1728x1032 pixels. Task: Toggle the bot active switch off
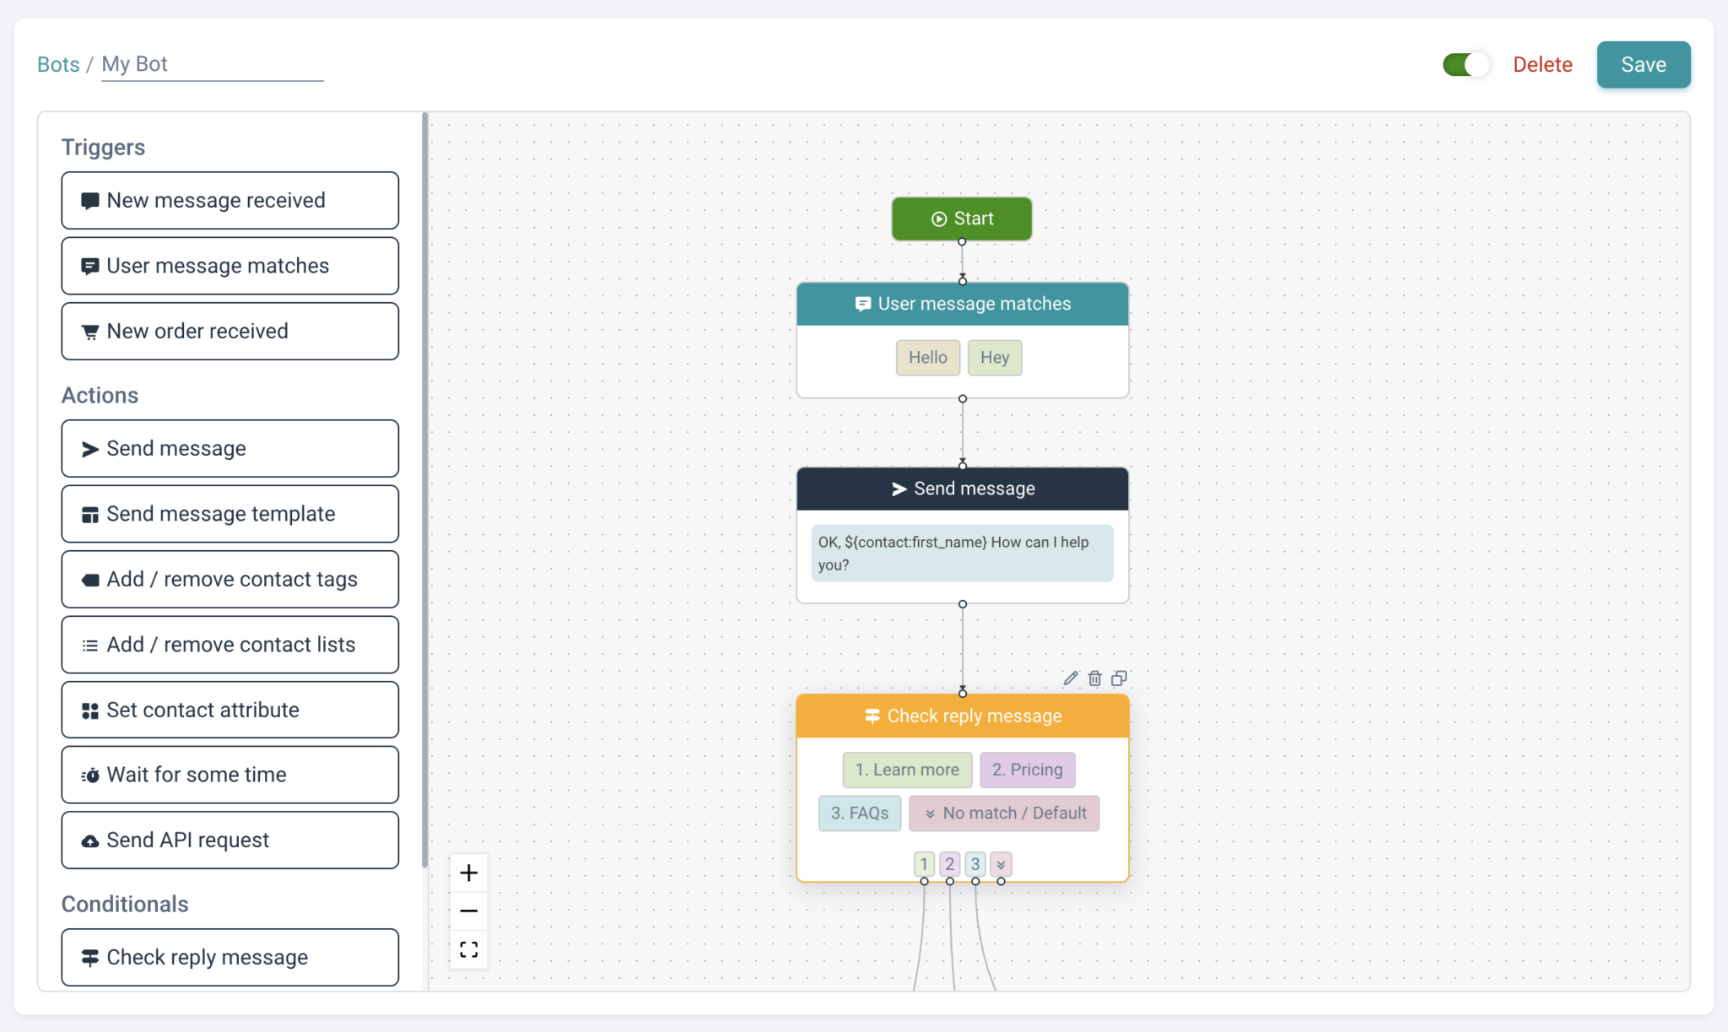(1466, 65)
